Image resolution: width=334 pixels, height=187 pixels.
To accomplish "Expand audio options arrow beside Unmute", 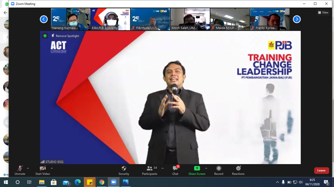I will (x=28, y=168).
